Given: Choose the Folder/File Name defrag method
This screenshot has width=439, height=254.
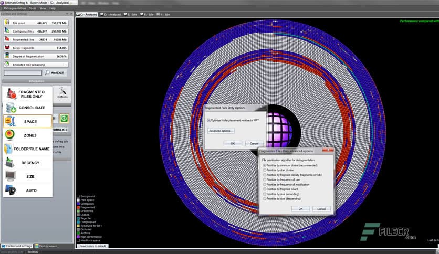Looking at the screenshot, I should (28, 149).
